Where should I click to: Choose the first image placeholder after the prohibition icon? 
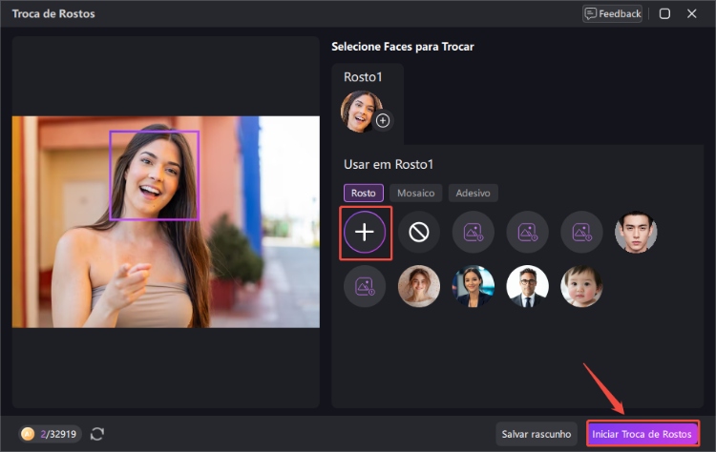(474, 232)
